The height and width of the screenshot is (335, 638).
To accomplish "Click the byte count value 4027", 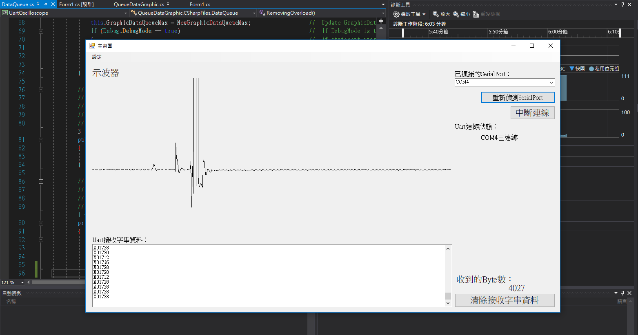I will tap(516, 288).
